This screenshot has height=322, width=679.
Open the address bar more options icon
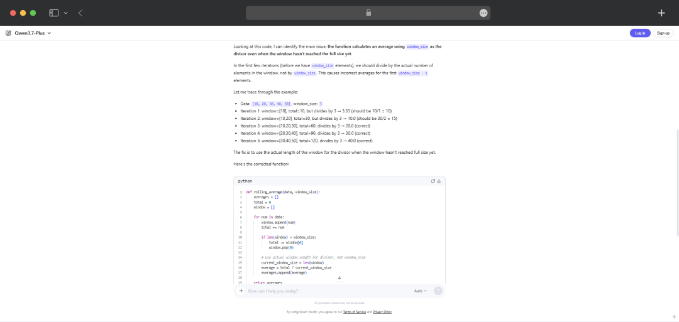point(483,13)
